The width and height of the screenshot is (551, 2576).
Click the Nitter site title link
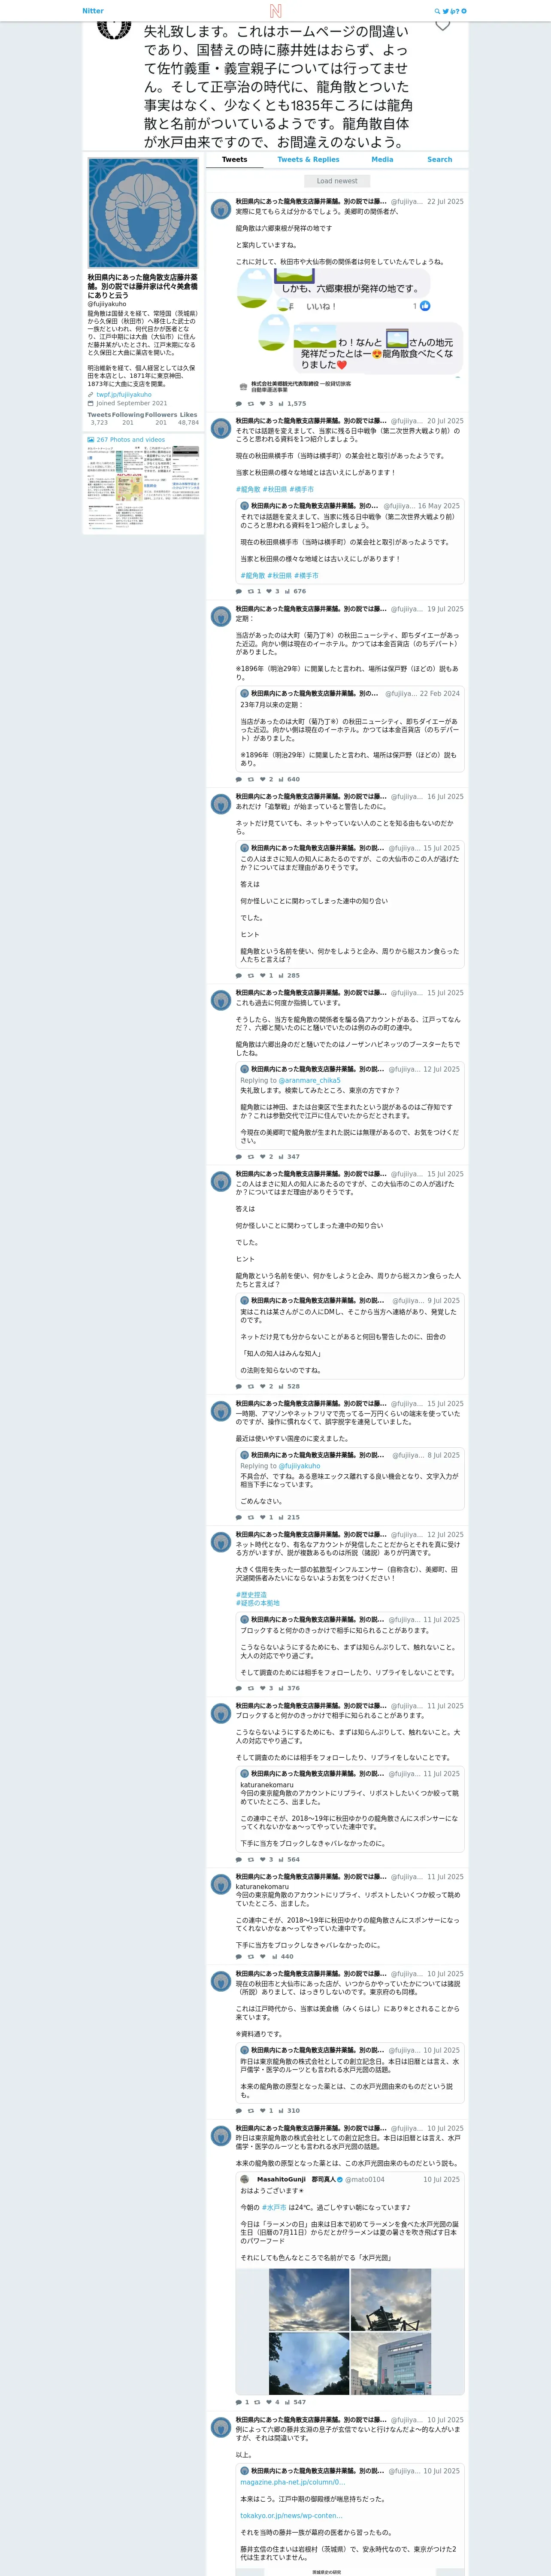(x=93, y=11)
